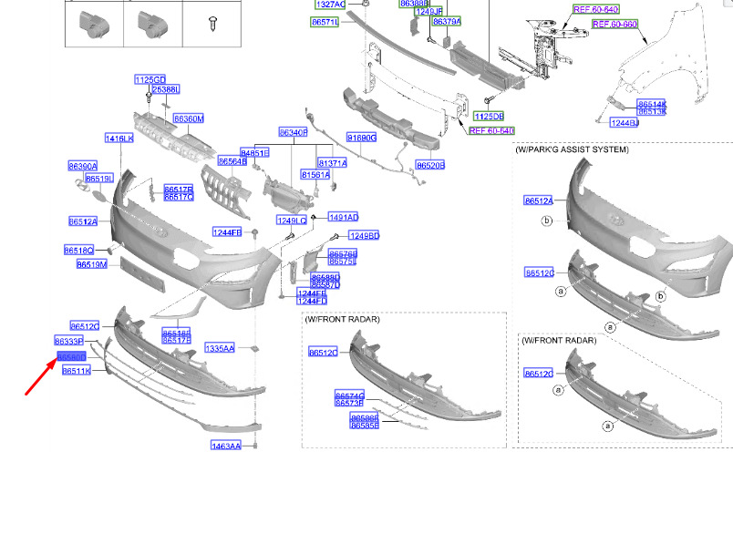Click the 1244FD part label
This screenshot has width=733, height=534.
coord(312,301)
